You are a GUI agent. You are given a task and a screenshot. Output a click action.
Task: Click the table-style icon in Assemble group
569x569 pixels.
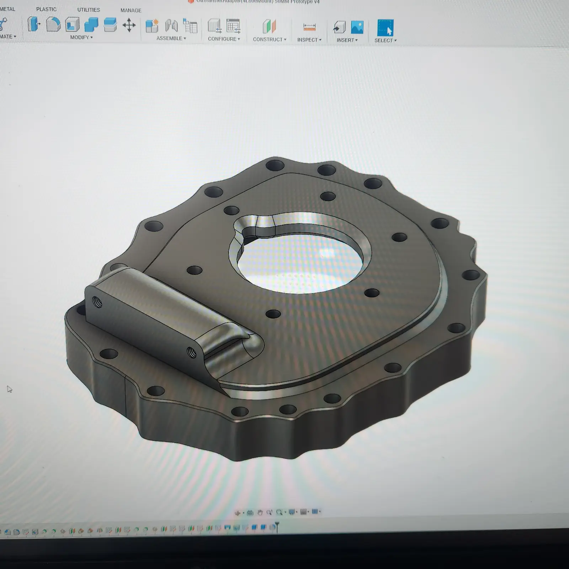coord(190,26)
